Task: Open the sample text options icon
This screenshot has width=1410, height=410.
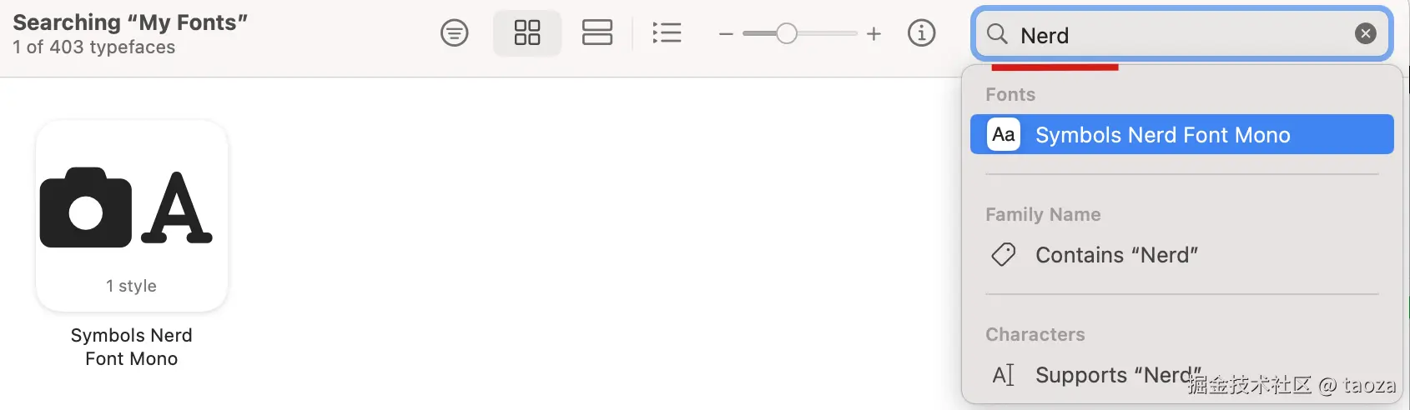Action: click(x=455, y=33)
